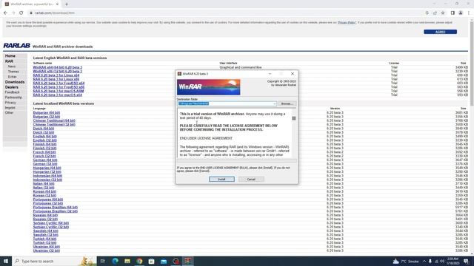Open the RAR sidebar item
This screenshot has height=266, width=474.
tap(9, 61)
